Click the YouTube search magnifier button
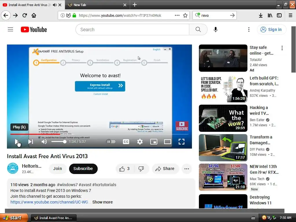Image resolution: width=296 pixels, height=222 pixels. [198, 29]
